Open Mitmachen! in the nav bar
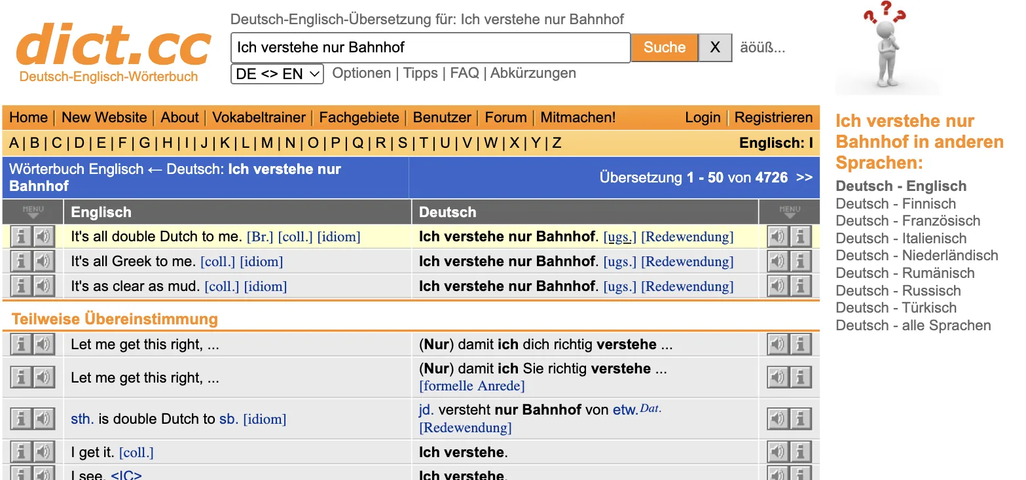This screenshot has width=1026, height=480. pos(578,118)
